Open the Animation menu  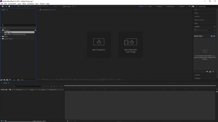31,4
